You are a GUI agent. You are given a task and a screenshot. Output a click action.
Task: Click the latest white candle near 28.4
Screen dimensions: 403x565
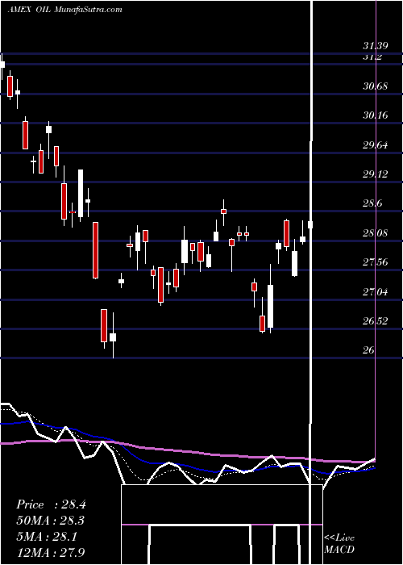coord(310,225)
